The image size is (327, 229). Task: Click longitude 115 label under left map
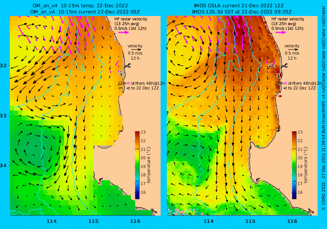tap(93, 221)
